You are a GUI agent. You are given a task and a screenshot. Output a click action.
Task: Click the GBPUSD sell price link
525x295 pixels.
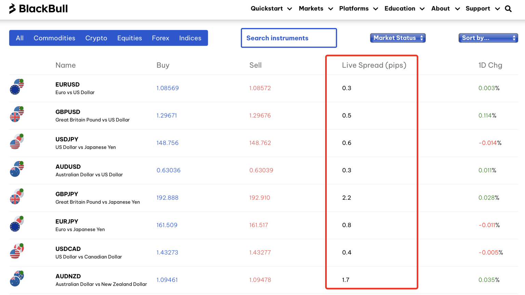[x=260, y=115]
